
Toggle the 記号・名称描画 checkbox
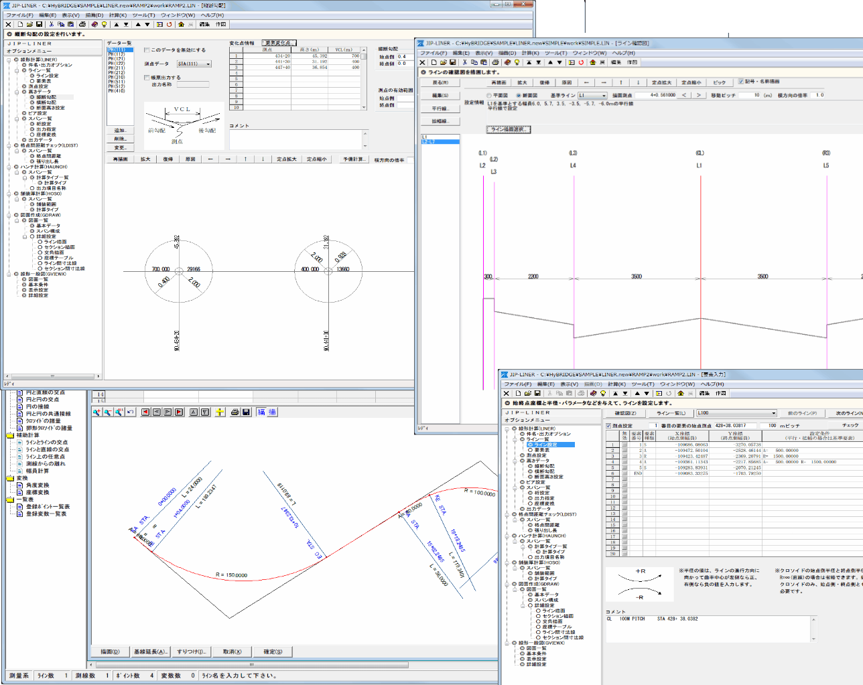[741, 82]
